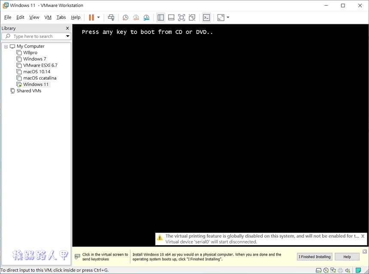
Task: Revert the VM to its snapshot
Action: click(x=136, y=17)
